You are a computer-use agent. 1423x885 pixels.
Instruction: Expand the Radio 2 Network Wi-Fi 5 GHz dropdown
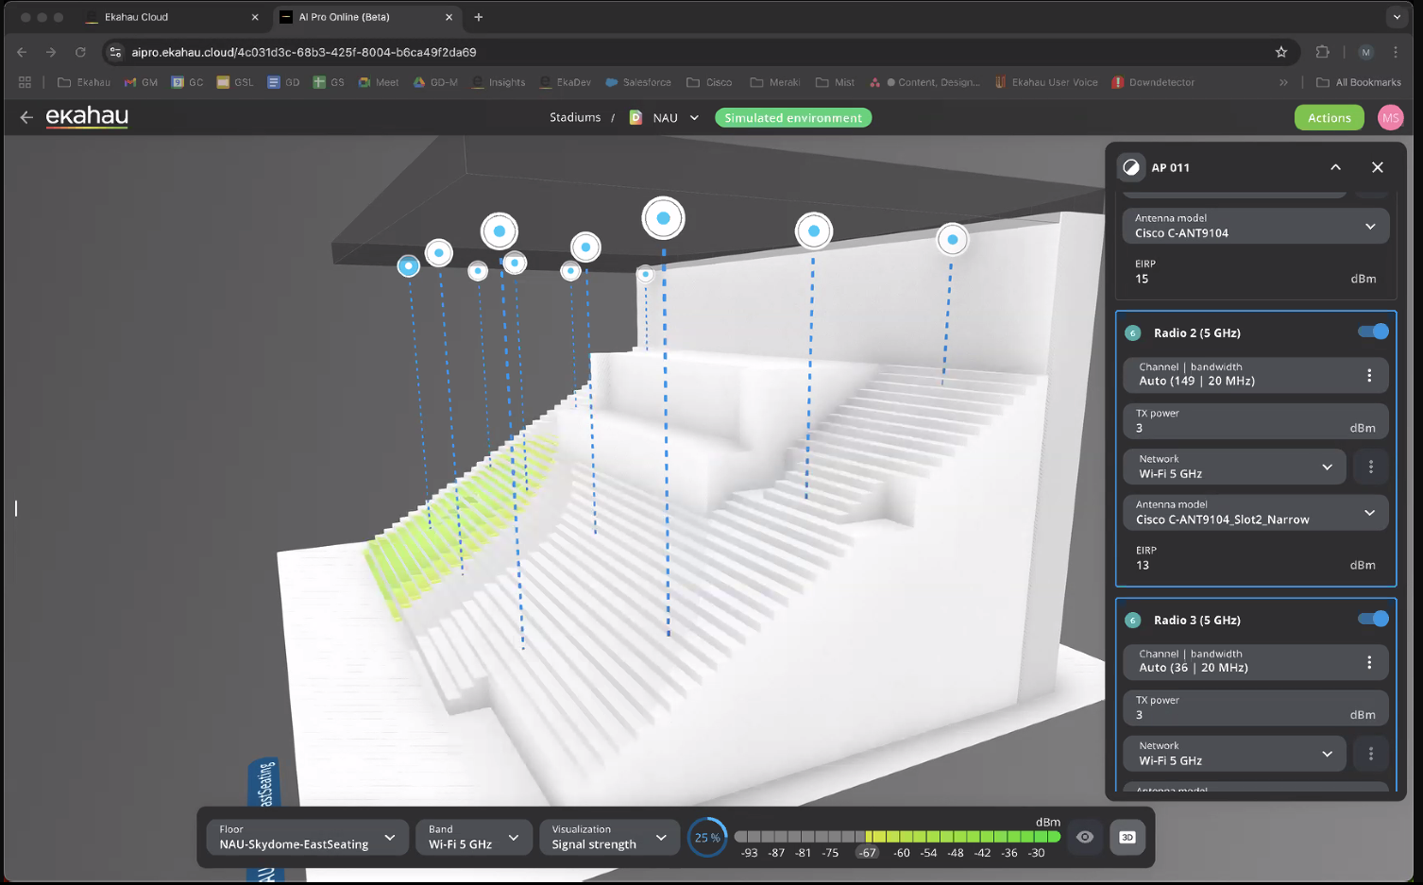click(1234, 467)
